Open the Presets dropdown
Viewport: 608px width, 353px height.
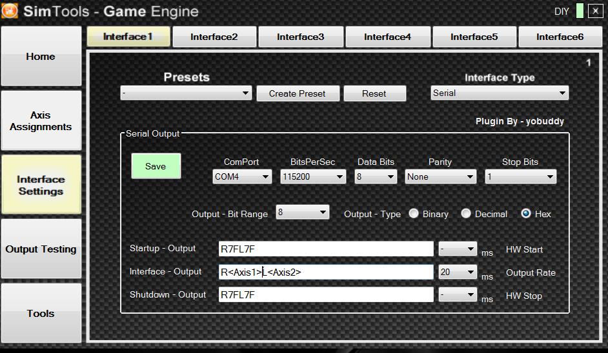[186, 93]
